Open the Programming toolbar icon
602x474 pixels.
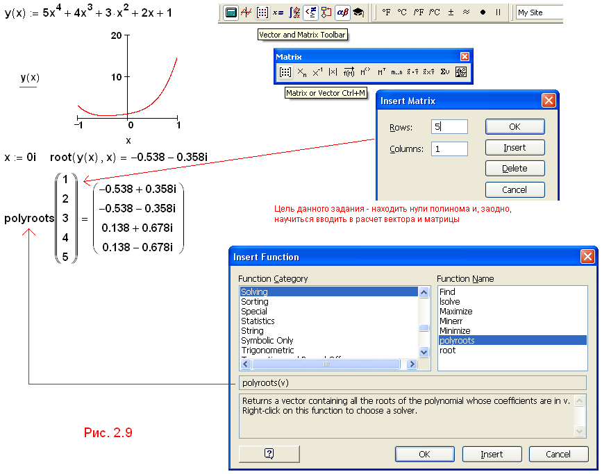click(x=326, y=12)
